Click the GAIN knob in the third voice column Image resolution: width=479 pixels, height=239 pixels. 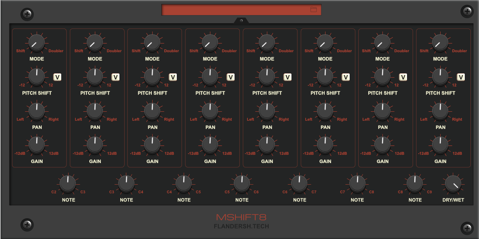tap(152, 145)
